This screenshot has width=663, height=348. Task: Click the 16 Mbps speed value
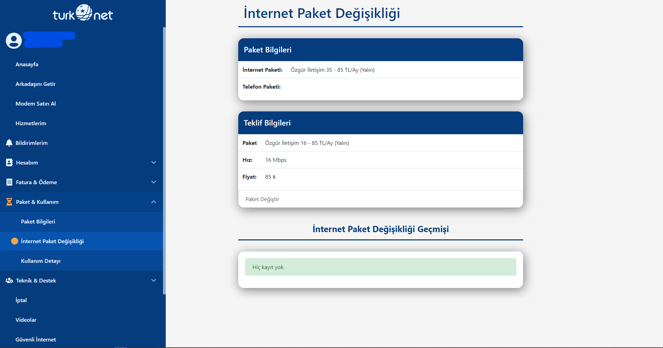coord(276,160)
